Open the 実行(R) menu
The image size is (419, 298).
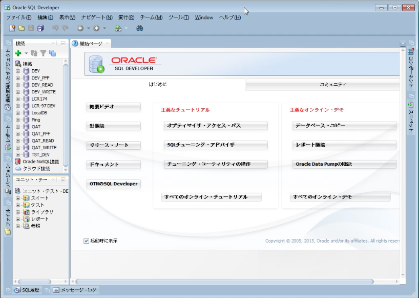pos(126,17)
